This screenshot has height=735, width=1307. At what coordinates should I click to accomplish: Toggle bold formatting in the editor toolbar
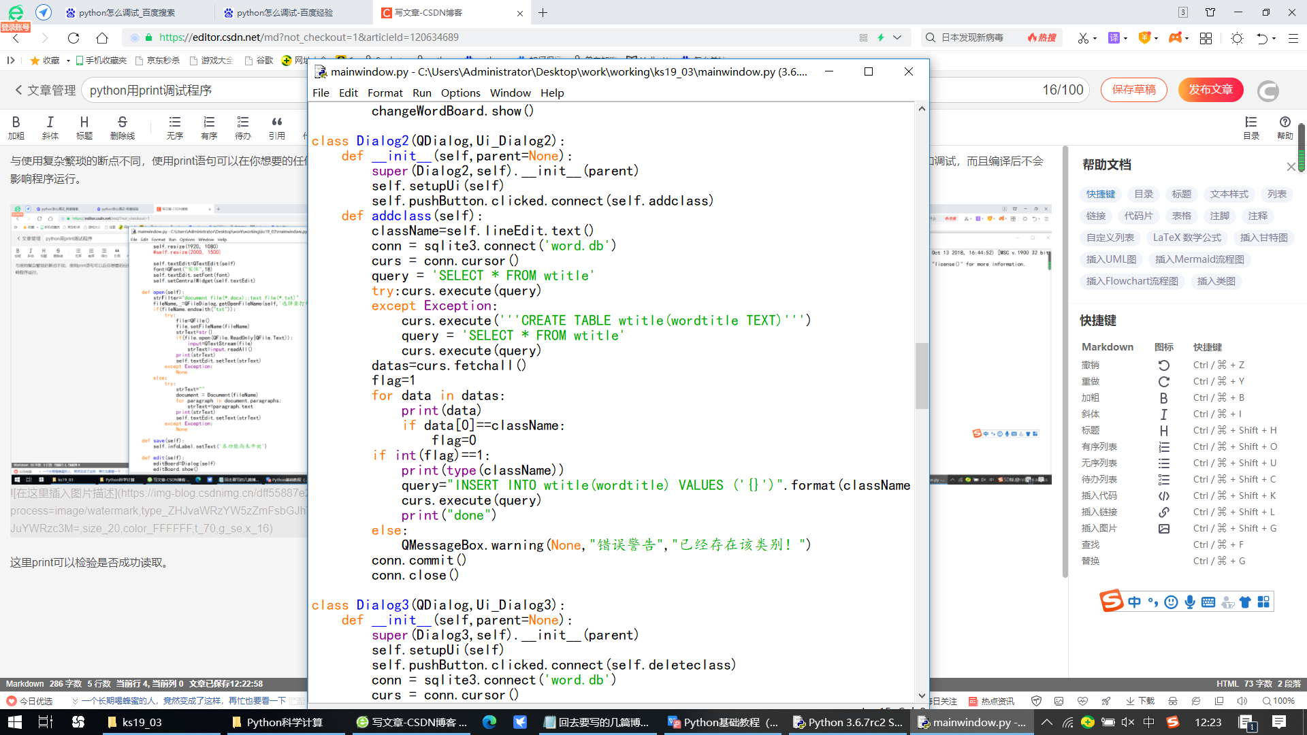tap(16, 127)
